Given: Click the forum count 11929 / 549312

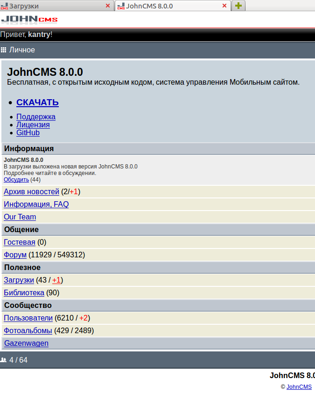Looking at the screenshot, I should tap(57, 255).
